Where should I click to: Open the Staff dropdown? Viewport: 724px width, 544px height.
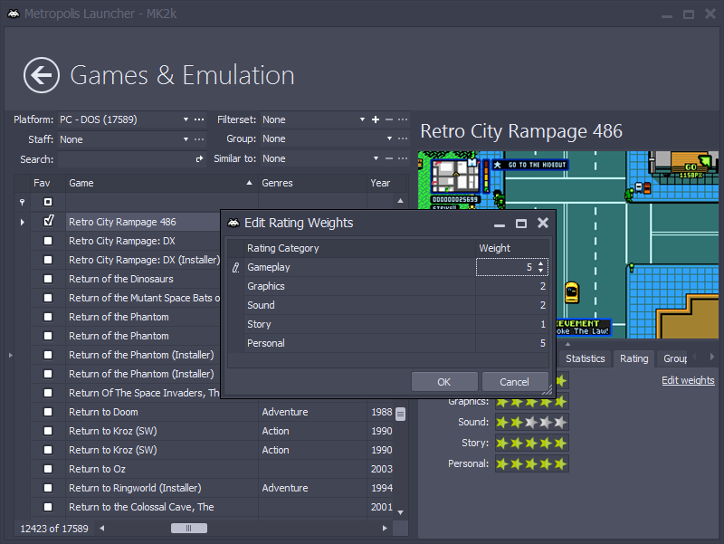[x=186, y=139]
